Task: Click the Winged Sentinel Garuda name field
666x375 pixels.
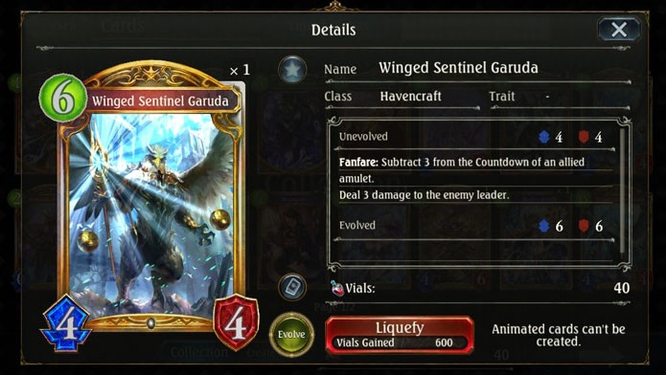Action: click(x=458, y=68)
